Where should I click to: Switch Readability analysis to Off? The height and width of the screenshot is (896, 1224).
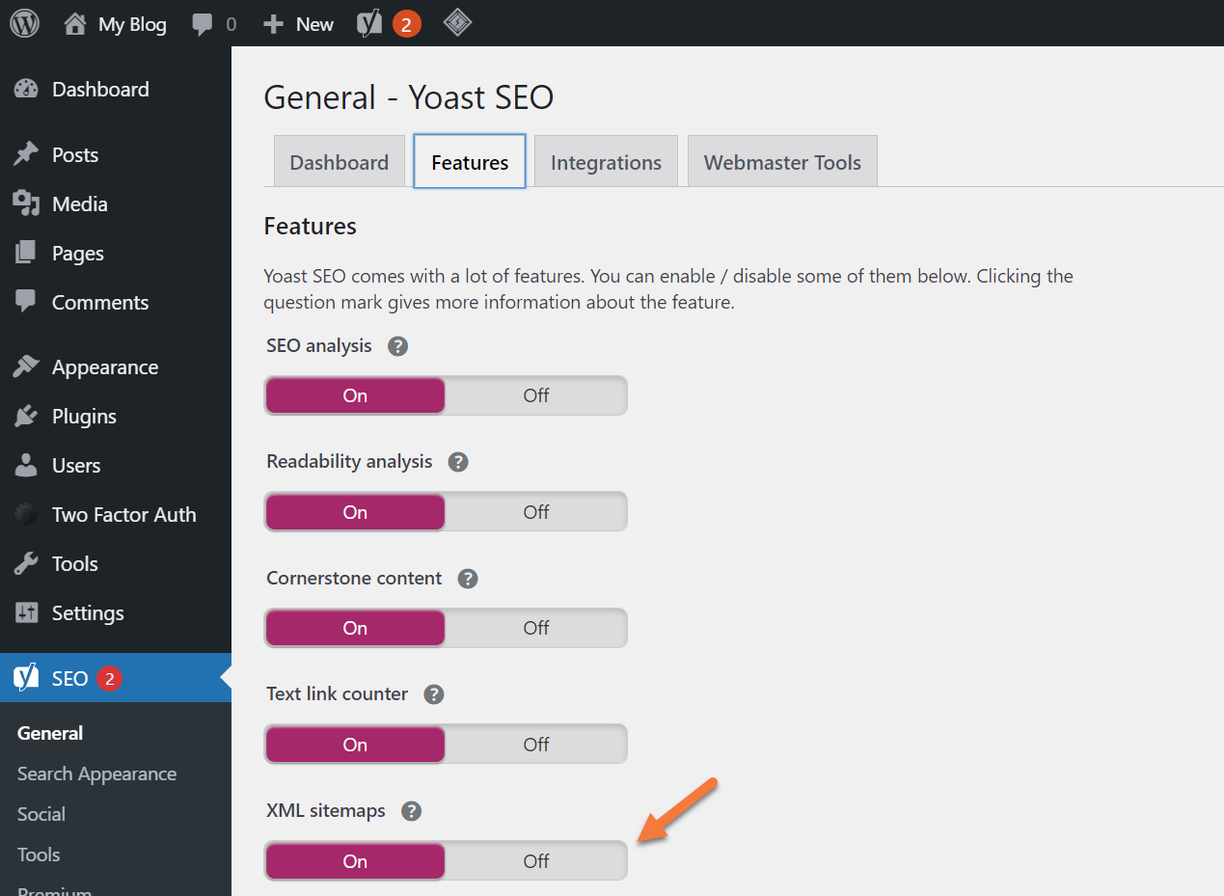pyautogui.click(x=535, y=512)
